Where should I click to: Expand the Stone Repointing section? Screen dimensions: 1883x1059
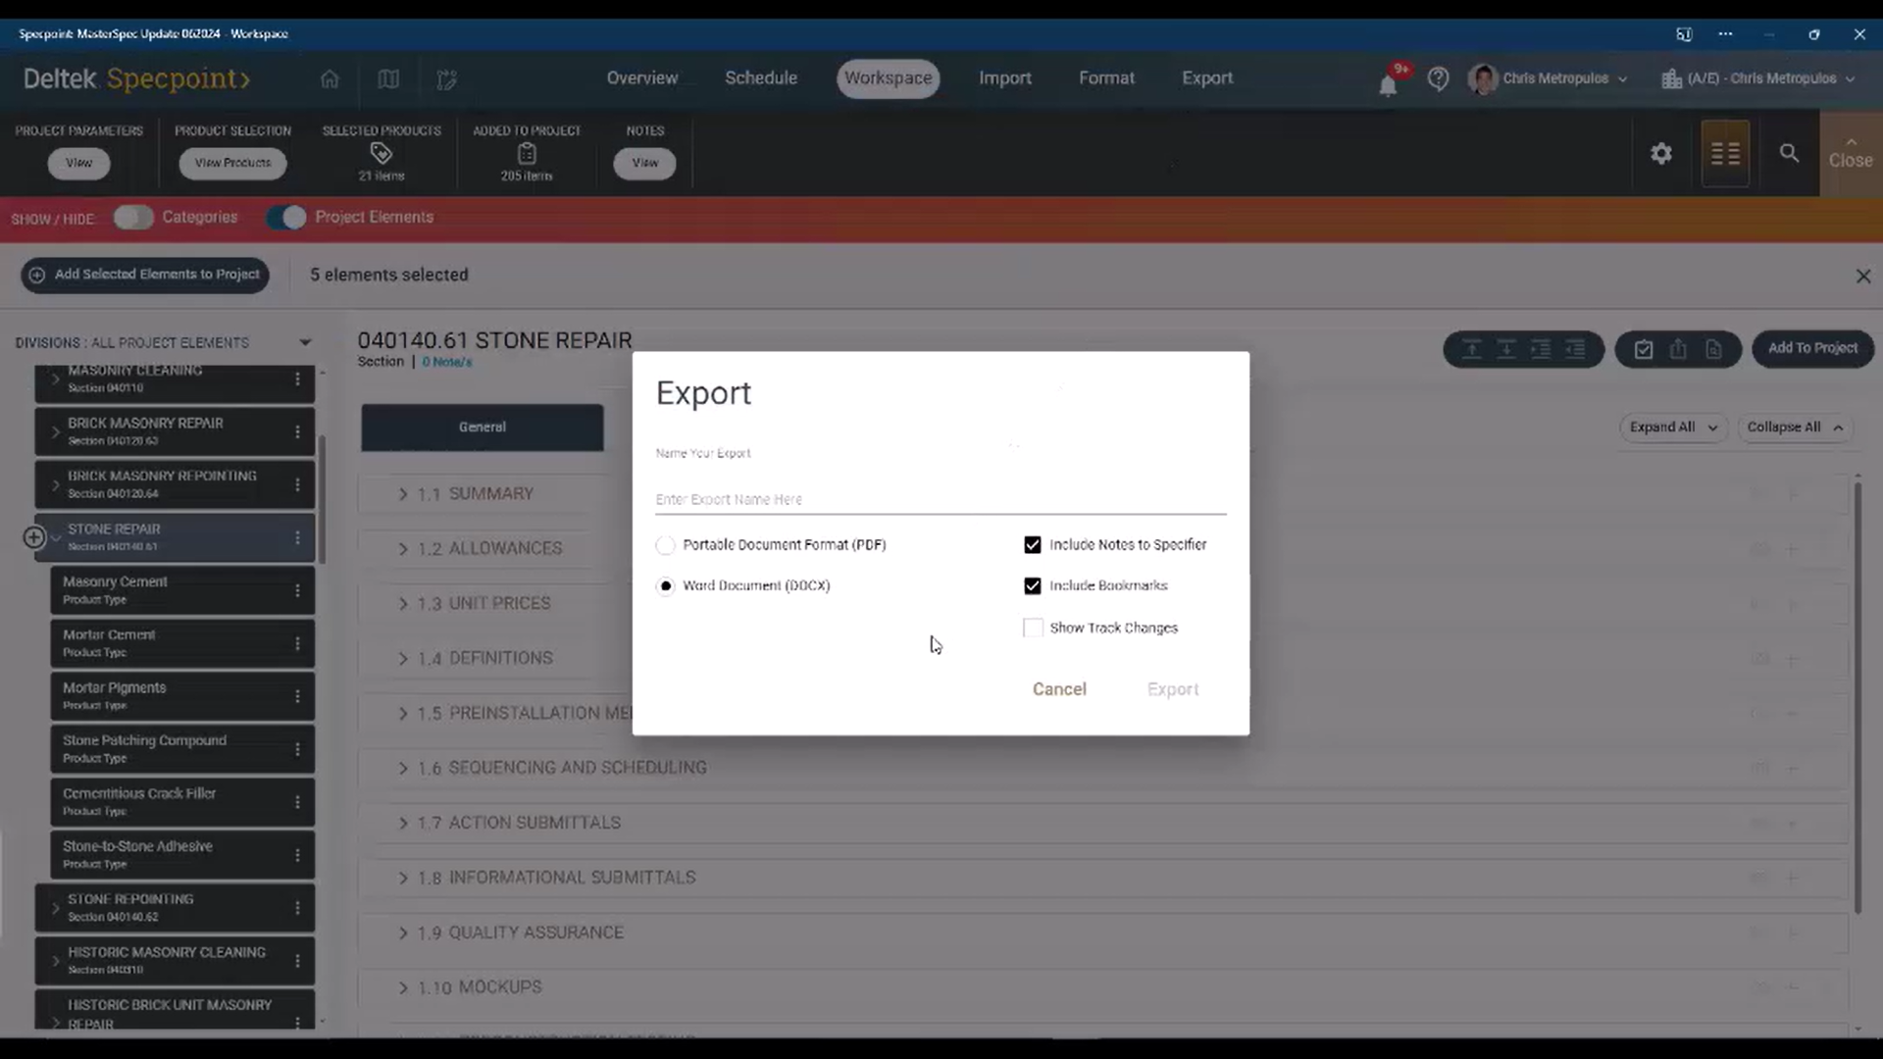tap(56, 908)
